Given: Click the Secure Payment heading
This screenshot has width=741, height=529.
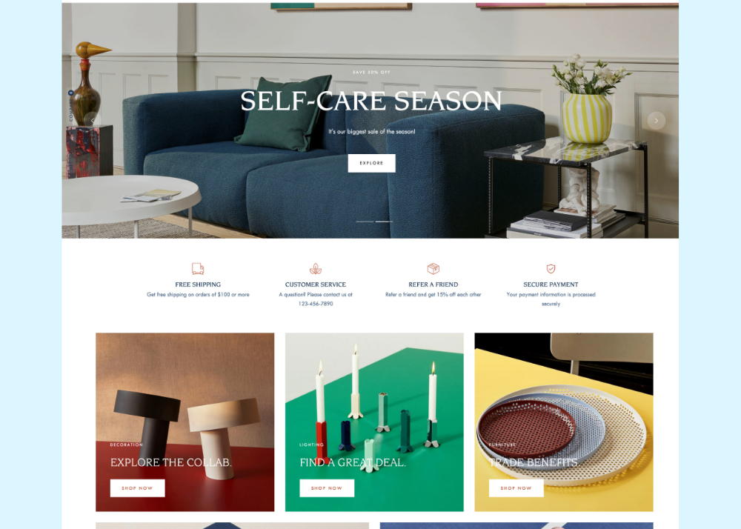Looking at the screenshot, I should [x=551, y=285].
